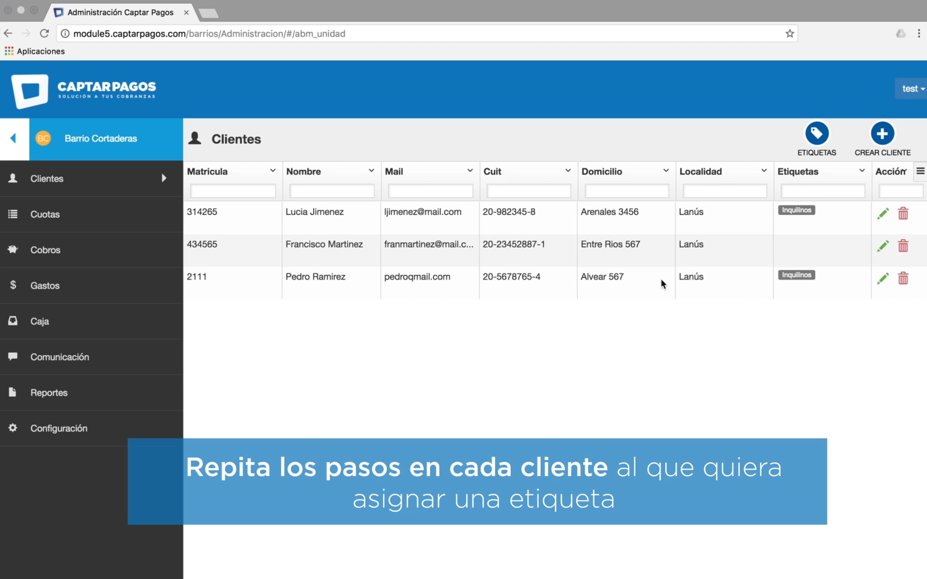Reload the page in browser
Image resolution: width=927 pixels, height=579 pixels.
click(x=44, y=34)
